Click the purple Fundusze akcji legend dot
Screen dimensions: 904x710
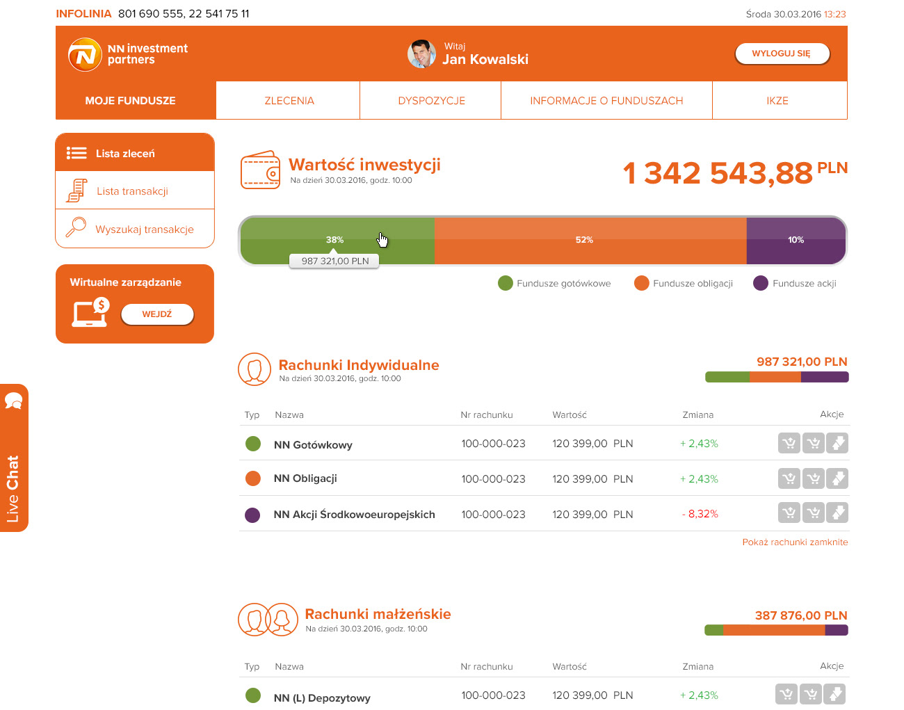[x=761, y=283]
